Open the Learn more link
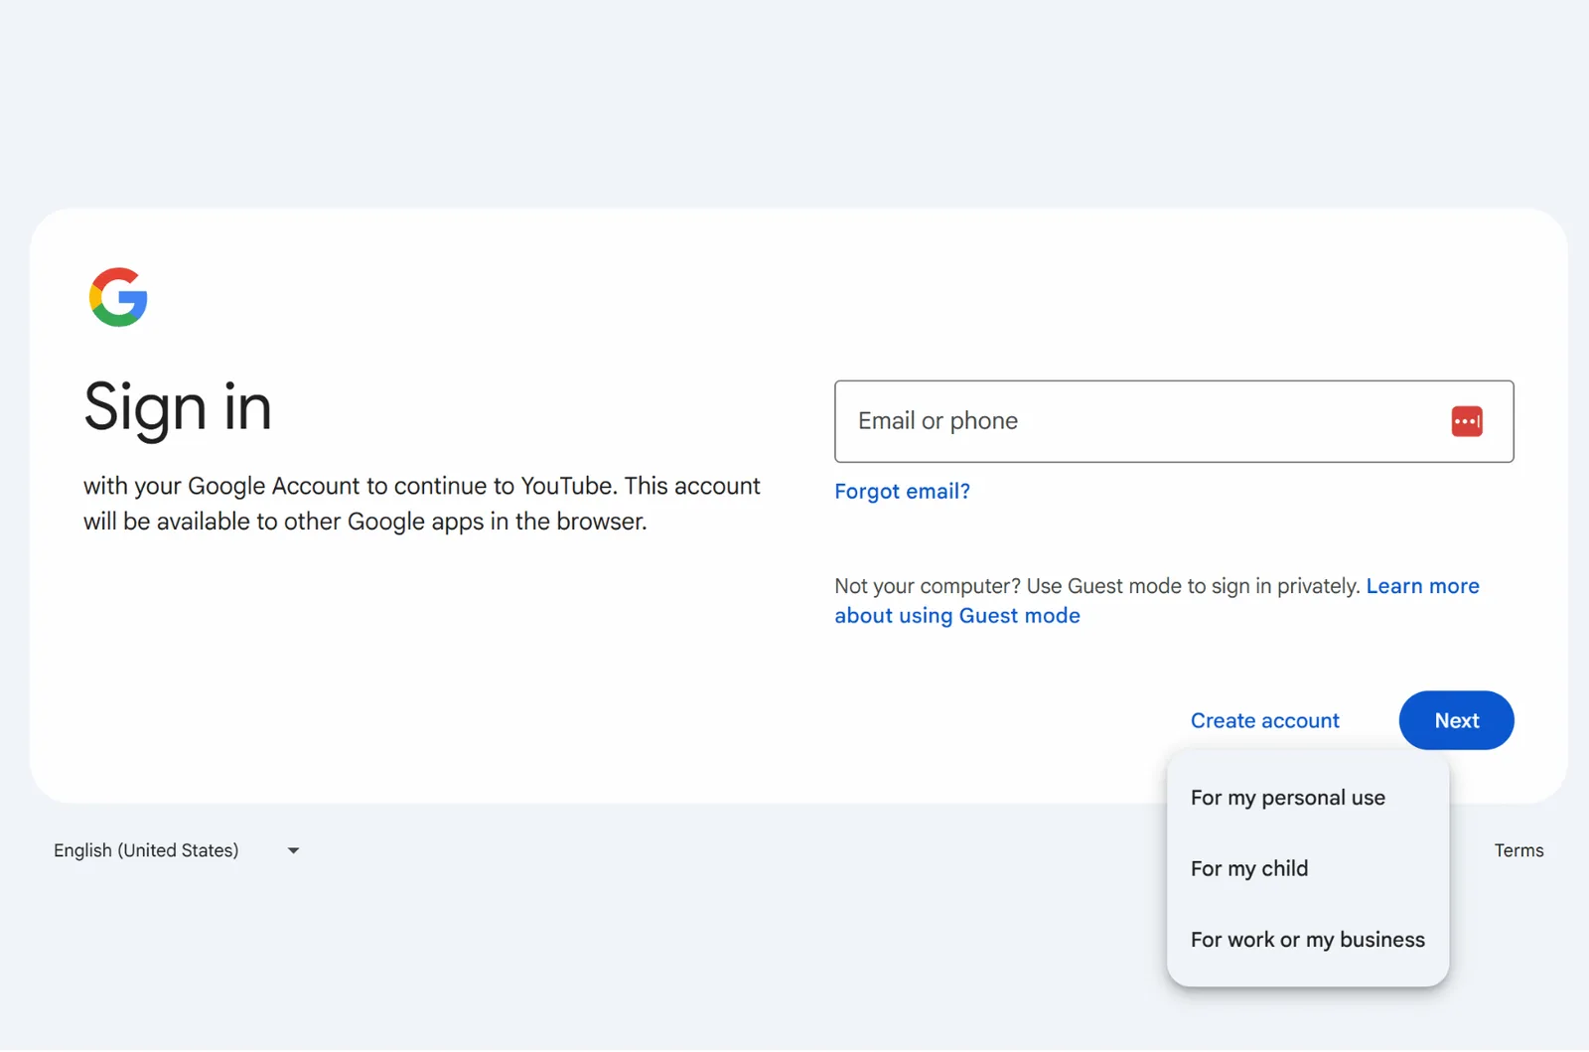The height and width of the screenshot is (1052, 1589). (1422, 586)
